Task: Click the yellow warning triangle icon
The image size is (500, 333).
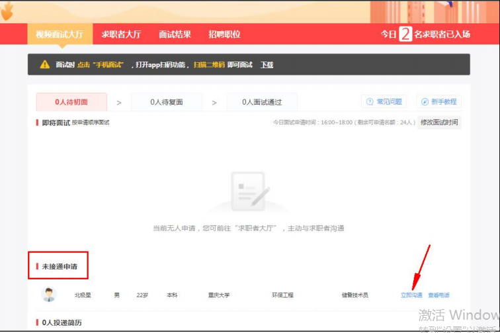Action: [x=45, y=64]
